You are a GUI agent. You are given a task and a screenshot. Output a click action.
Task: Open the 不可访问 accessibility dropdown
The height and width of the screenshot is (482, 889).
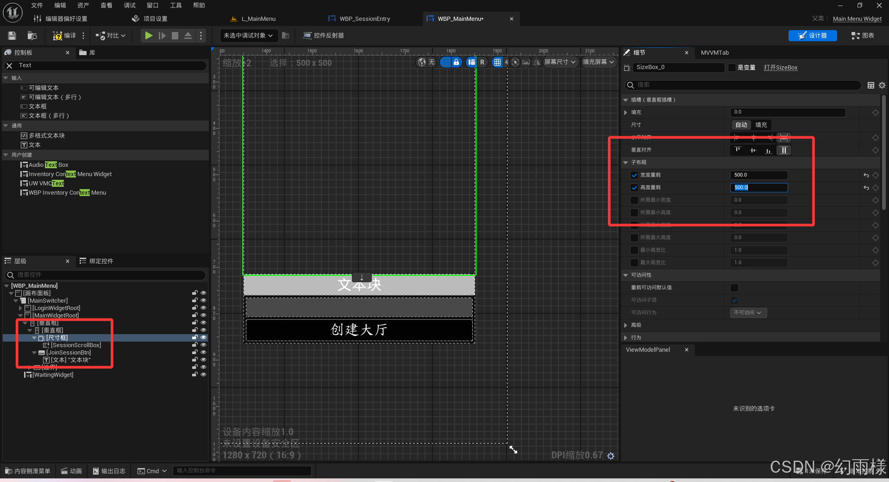748,313
